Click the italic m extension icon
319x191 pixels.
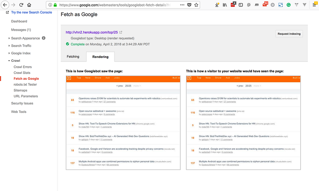click(256, 5)
